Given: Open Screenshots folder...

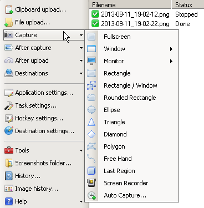Looking at the screenshot, I should point(44,163).
